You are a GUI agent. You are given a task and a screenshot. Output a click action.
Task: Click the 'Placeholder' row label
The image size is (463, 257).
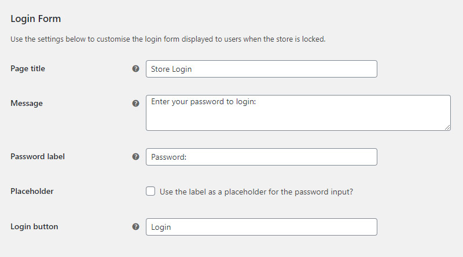click(32, 191)
